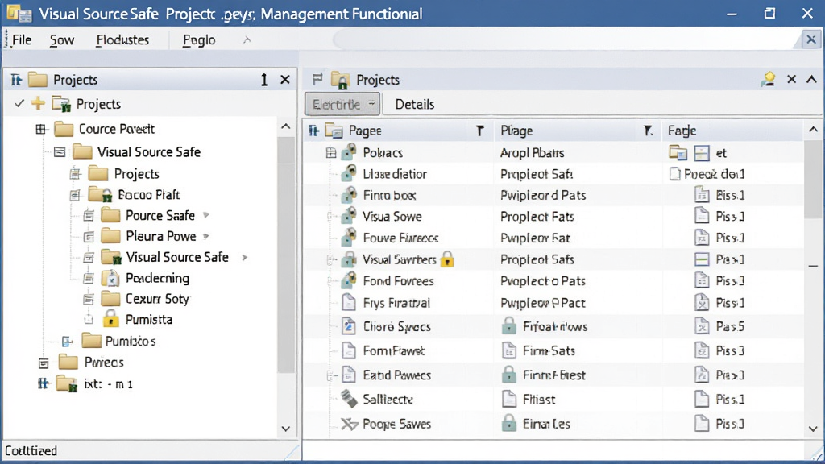Viewport: 825px width, 464px height.
Task: Expand the Polwacs row in the list
Action: point(331,153)
